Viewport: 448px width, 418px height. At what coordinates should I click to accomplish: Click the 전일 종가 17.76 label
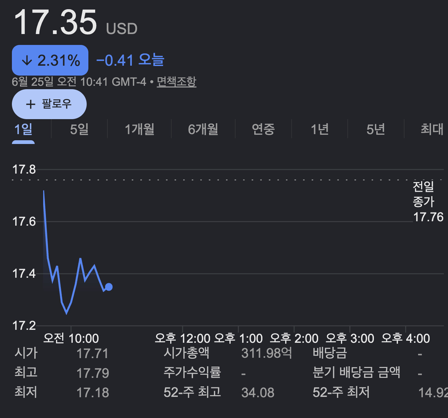pos(428,202)
